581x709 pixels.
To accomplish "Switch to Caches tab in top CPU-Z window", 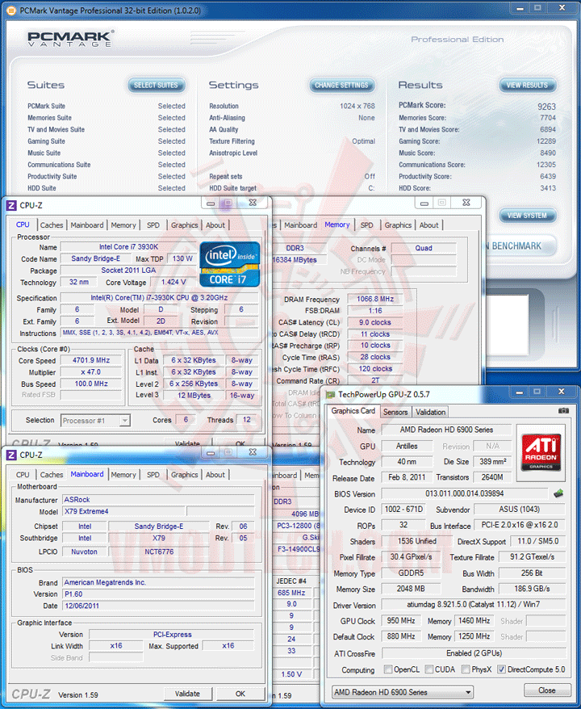I will tap(52, 224).
